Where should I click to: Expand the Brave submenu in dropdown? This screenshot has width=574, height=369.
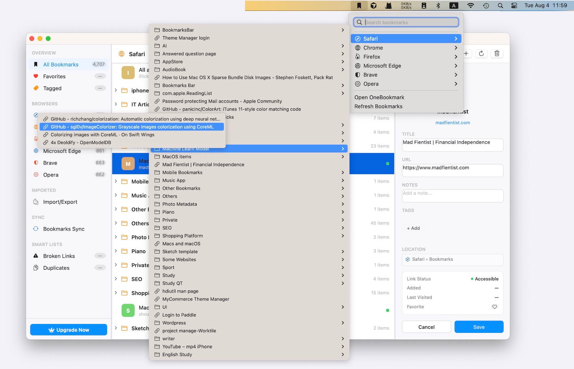(x=406, y=75)
